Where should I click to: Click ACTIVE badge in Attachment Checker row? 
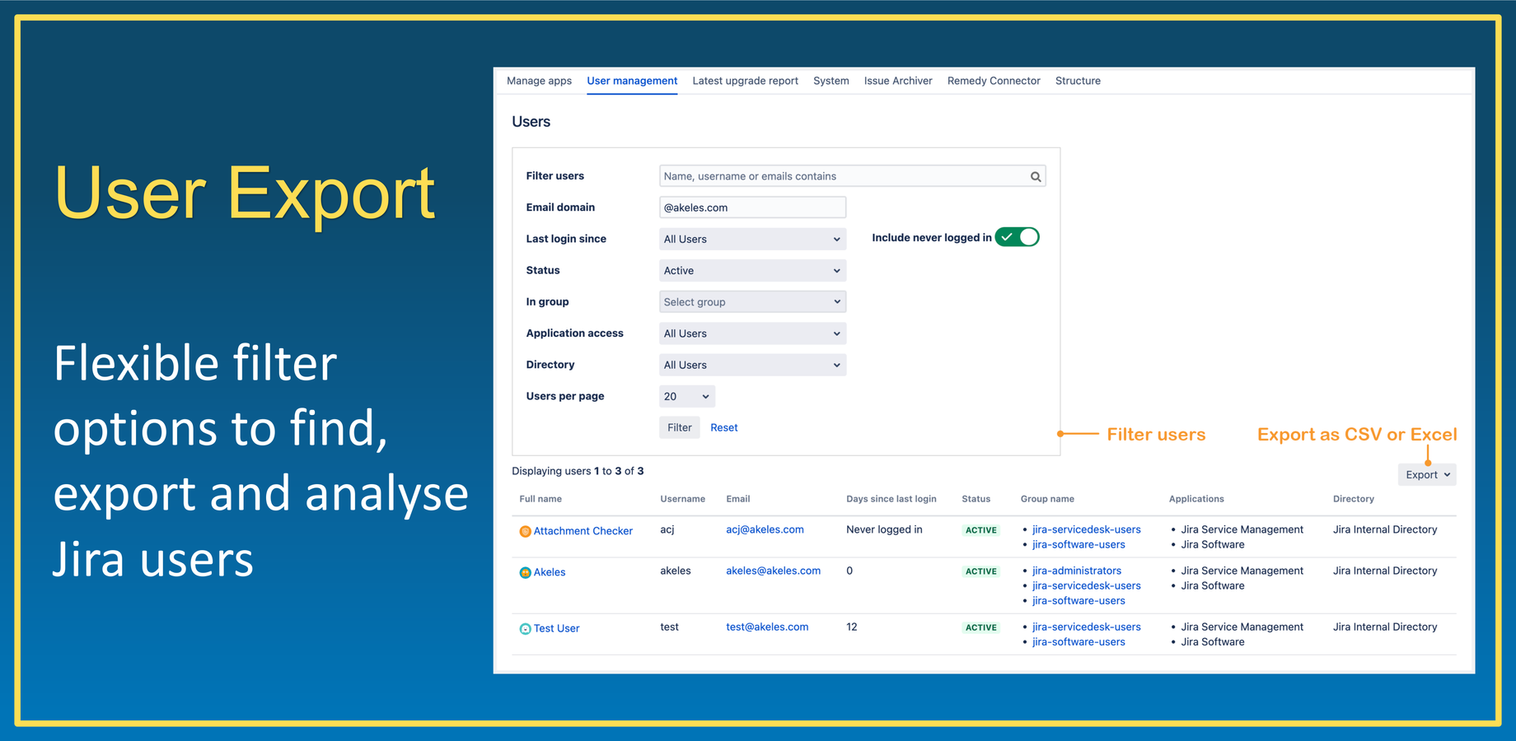click(x=980, y=530)
